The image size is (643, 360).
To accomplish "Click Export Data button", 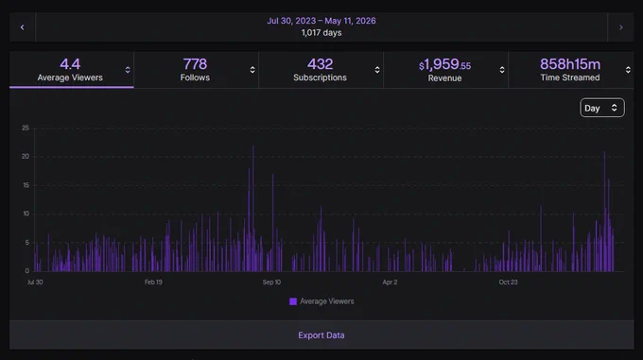I will [x=321, y=335].
